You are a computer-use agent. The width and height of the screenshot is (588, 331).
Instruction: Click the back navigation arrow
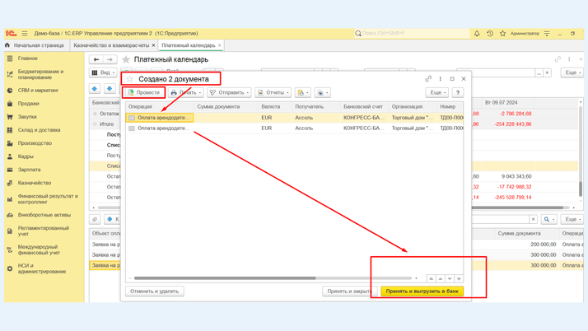coord(96,59)
